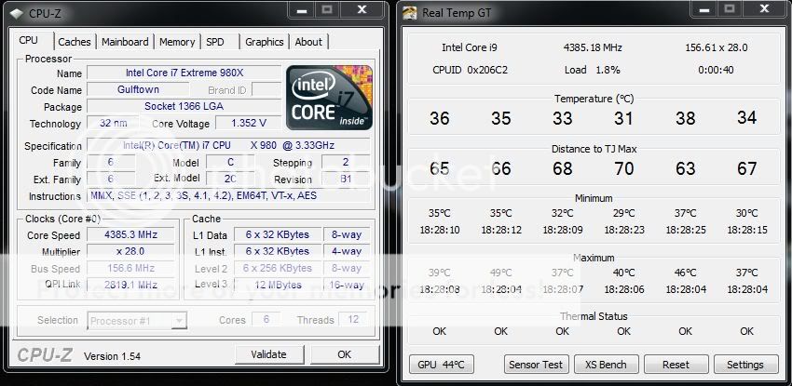Click the Bus Speed value 156.6 MHz
Viewport: 792px width, 386px height.
(130, 268)
